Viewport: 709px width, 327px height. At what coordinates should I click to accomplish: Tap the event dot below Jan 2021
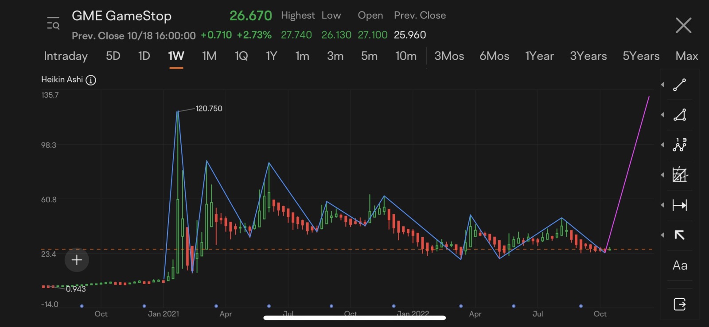pos(144,306)
